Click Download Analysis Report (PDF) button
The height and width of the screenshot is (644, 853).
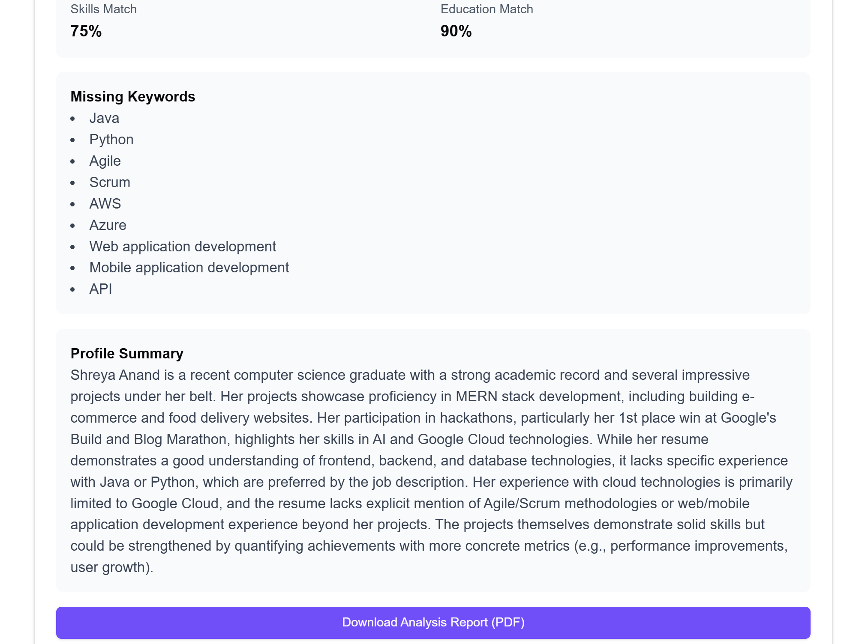[433, 622]
